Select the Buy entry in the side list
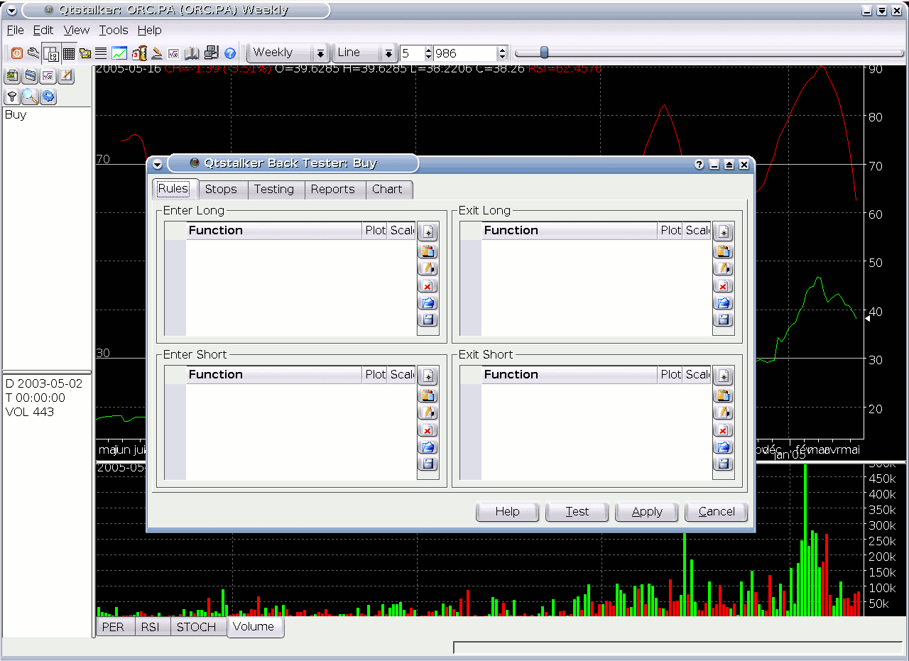Screen dimensions: 909x661 click(47, 115)
